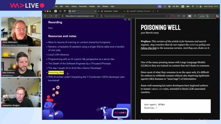The width and height of the screenshot is (221, 124).
Task: Click the split-pane options icon above left page
Action: 125,20
